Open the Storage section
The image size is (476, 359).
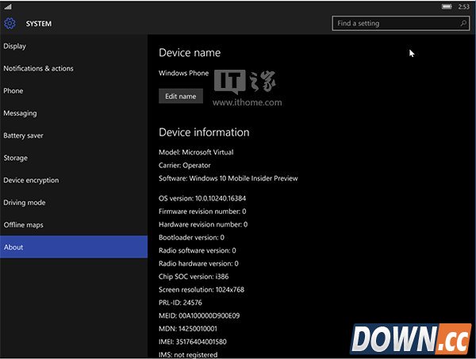[x=16, y=158]
